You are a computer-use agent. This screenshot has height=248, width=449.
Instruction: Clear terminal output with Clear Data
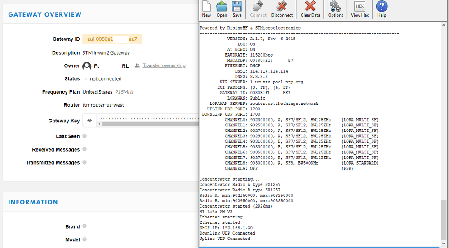[310, 9]
